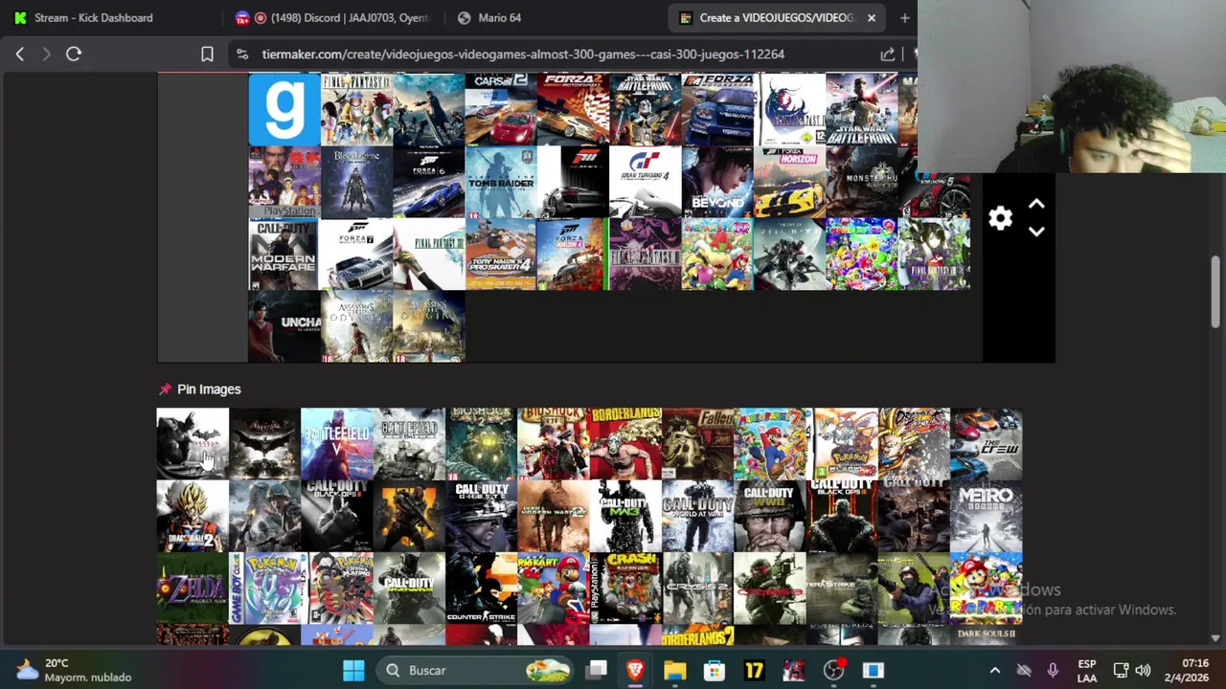This screenshot has width=1226, height=689.
Task: Open the Windows Start menu
Action: click(x=353, y=671)
